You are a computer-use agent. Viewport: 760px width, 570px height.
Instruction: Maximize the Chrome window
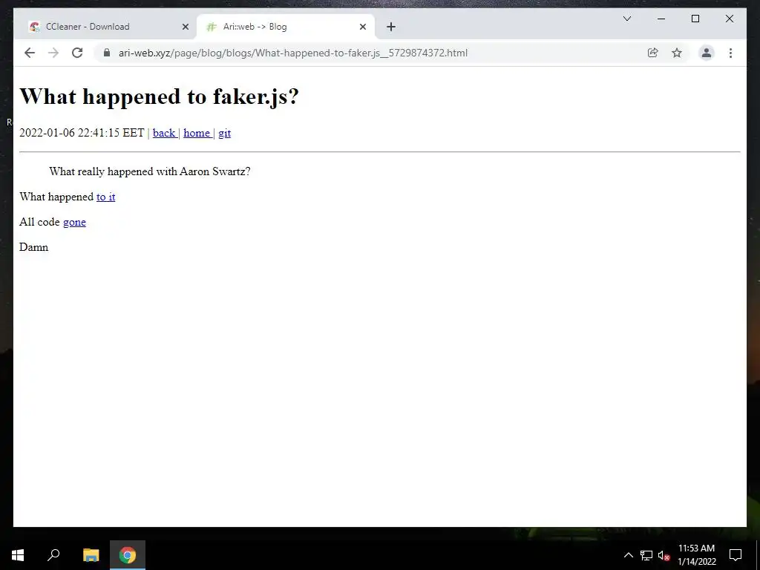click(695, 19)
